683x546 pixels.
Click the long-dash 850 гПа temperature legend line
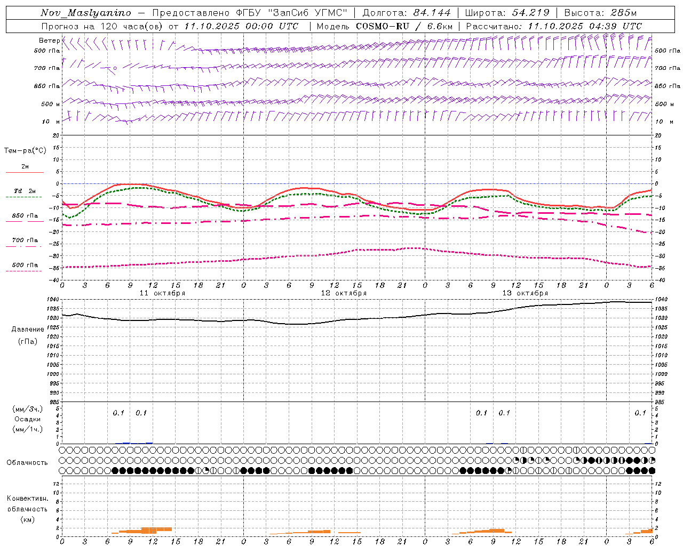[x=24, y=222]
